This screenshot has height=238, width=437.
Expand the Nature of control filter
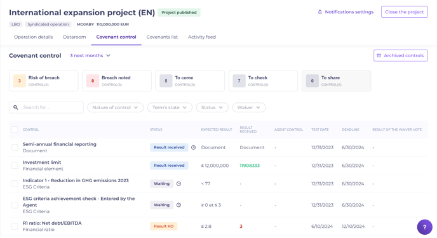point(115,107)
